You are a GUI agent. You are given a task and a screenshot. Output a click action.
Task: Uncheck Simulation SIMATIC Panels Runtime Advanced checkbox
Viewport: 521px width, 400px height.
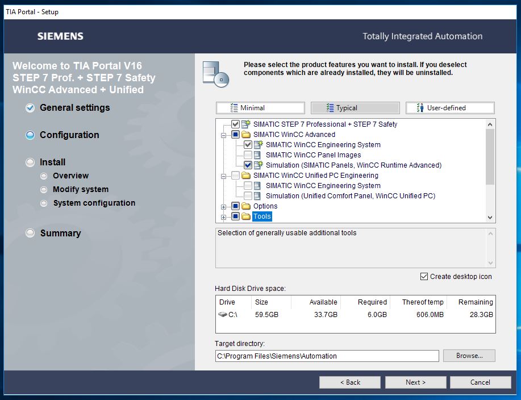click(x=248, y=165)
